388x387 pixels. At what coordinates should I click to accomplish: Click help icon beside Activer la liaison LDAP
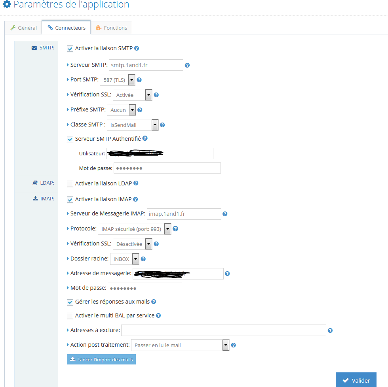tap(136, 183)
